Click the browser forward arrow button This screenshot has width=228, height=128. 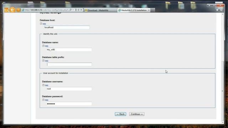pyautogui.click(x=18, y=10)
